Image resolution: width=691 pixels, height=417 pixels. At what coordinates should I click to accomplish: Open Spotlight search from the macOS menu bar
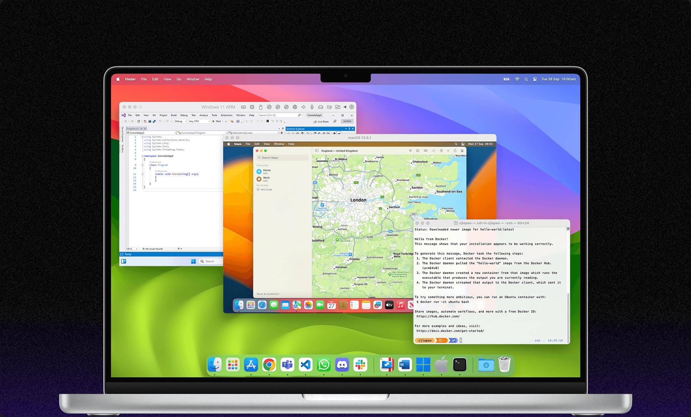526,79
